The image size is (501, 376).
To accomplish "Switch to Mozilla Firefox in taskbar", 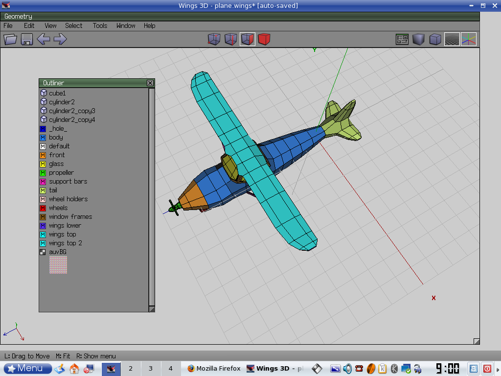I will pyautogui.click(x=213, y=369).
